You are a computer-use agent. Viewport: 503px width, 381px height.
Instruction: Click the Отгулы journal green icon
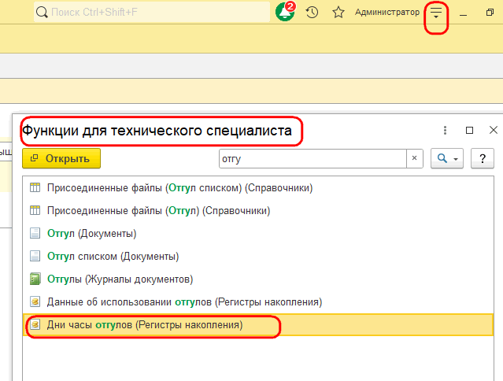pyautogui.click(x=35, y=279)
